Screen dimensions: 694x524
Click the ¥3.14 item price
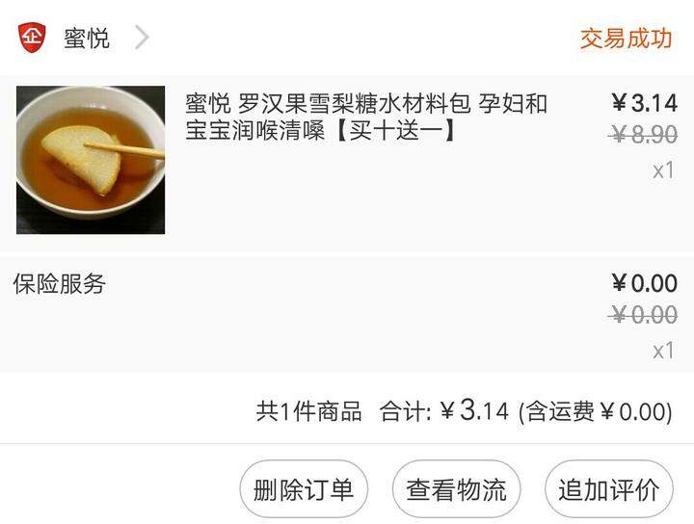645,103
